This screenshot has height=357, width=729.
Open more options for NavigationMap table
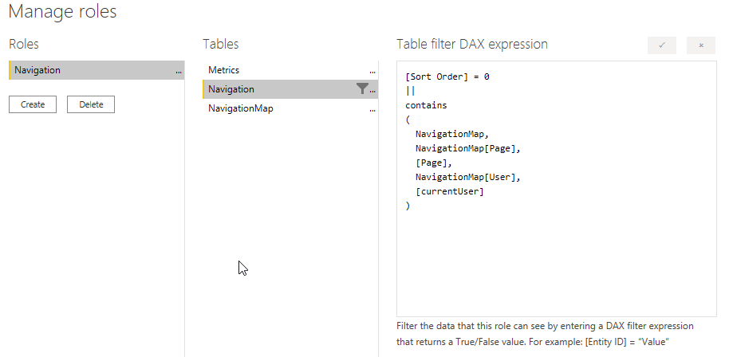point(372,109)
